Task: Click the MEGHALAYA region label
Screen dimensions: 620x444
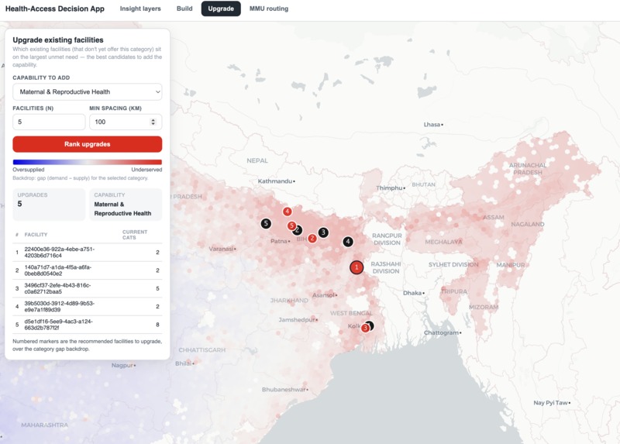Action: pyautogui.click(x=443, y=242)
